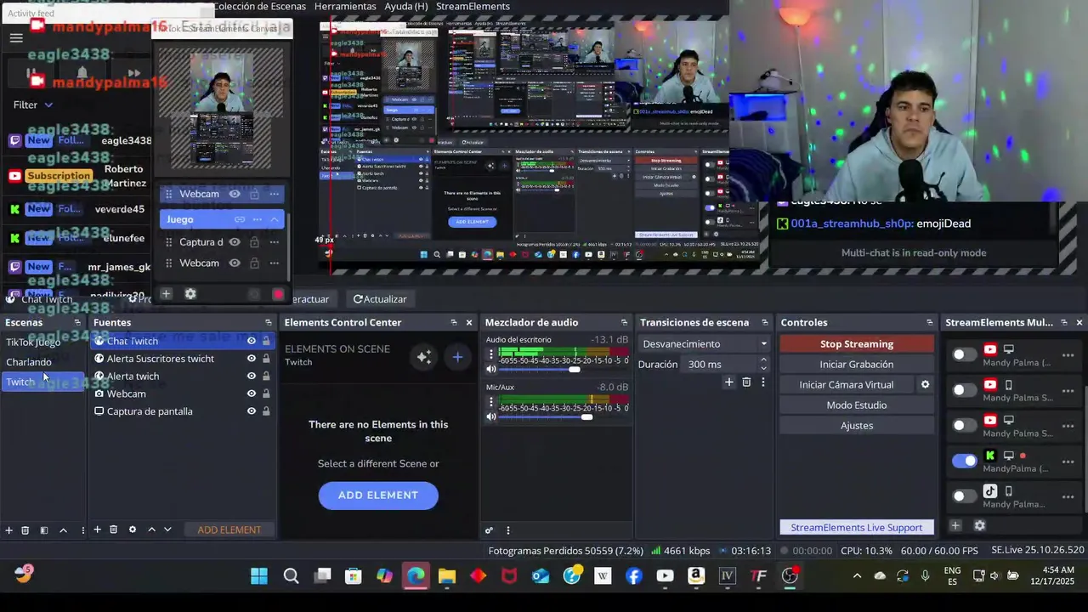
Task: Open advanced audio properties gears icon in mixer
Action: click(489, 530)
